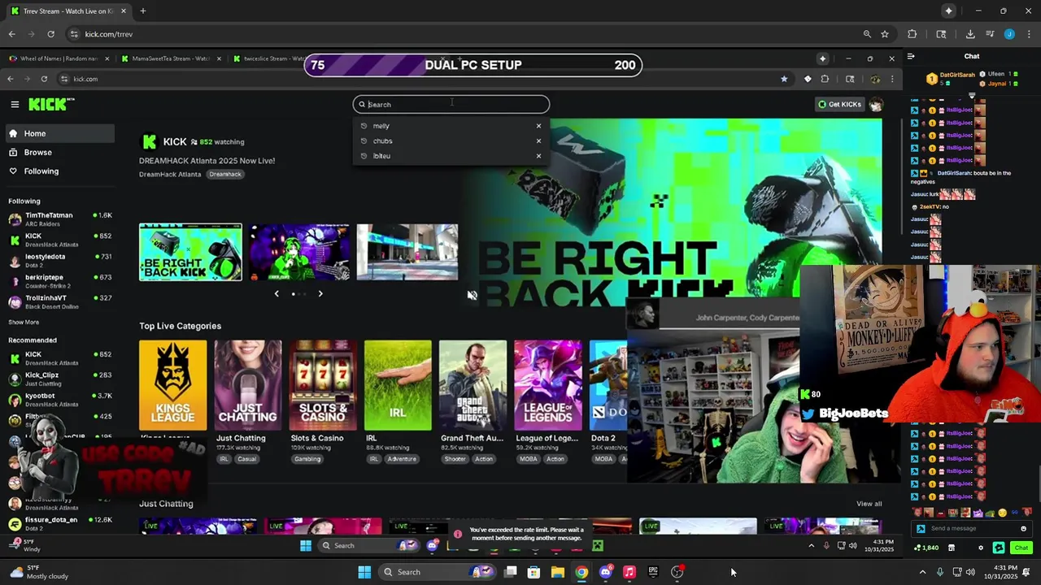Open Discord from Windows taskbar
This screenshot has width=1041, height=585.
click(605, 572)
